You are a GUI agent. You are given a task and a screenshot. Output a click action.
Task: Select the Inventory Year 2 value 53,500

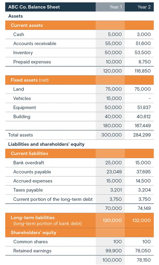[x=143, y=53]
